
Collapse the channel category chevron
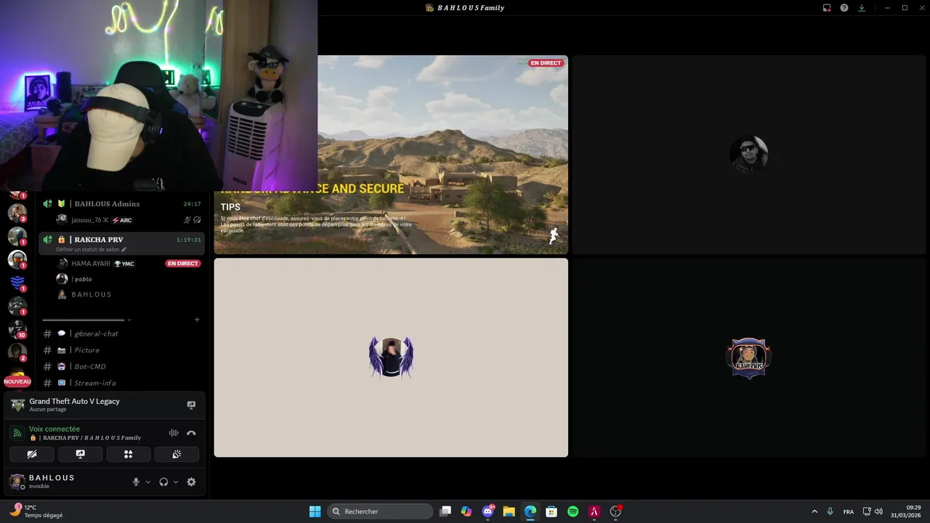click(x=129, y=320)
